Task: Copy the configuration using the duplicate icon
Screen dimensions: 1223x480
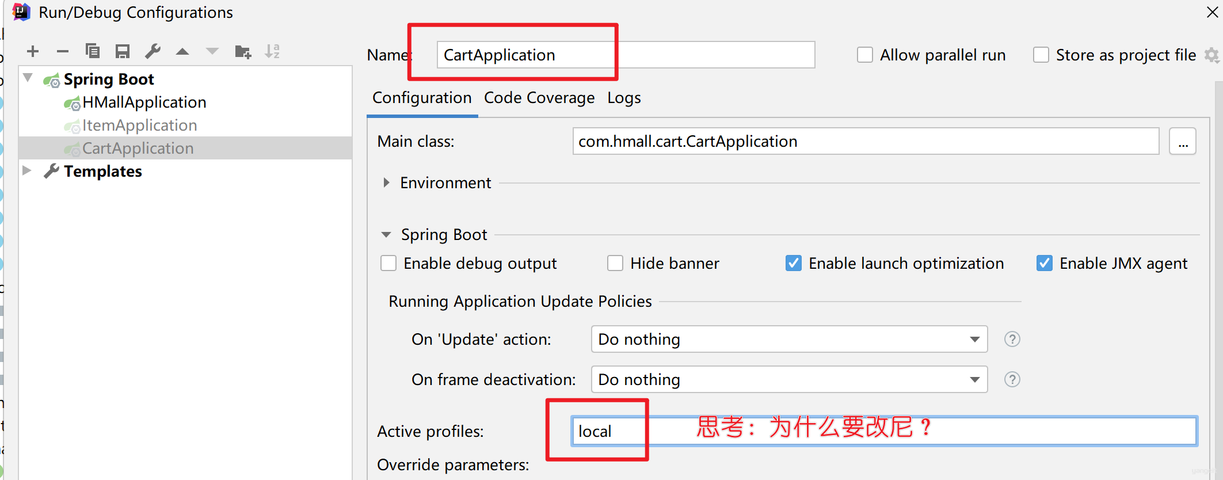Action: pyautogui.click(x=93, y=51)
